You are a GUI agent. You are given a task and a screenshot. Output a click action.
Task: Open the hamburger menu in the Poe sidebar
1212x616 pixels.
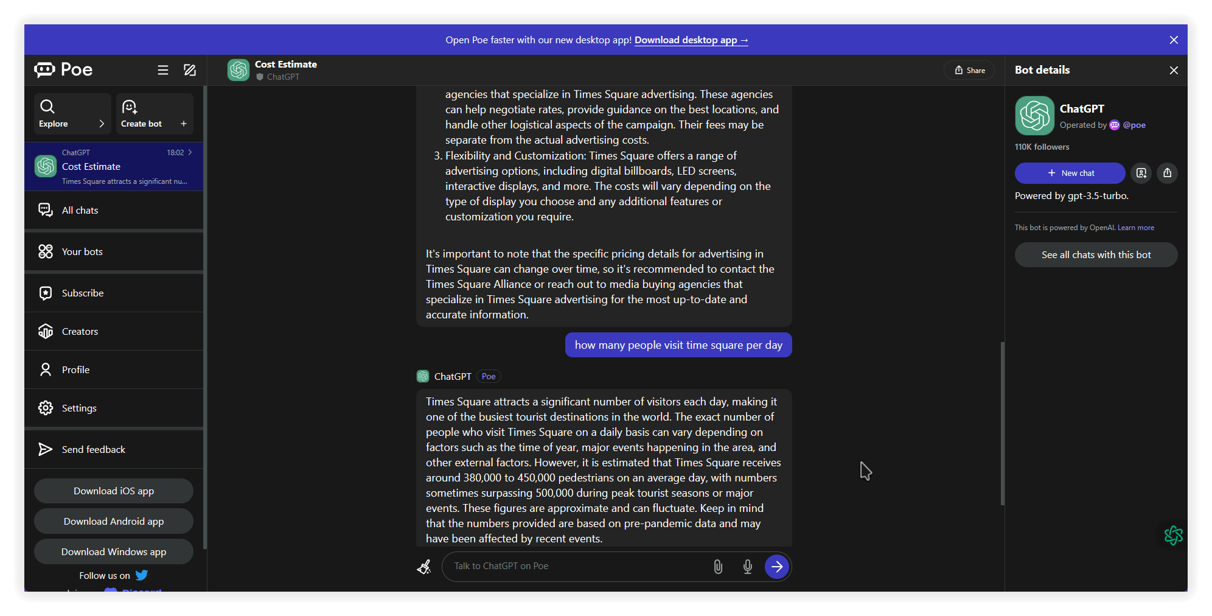[162, 70]
